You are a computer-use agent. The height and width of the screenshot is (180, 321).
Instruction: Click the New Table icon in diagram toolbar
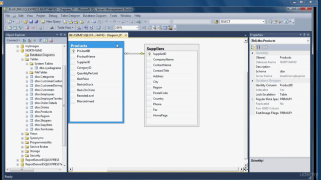(x=10, y=28)
